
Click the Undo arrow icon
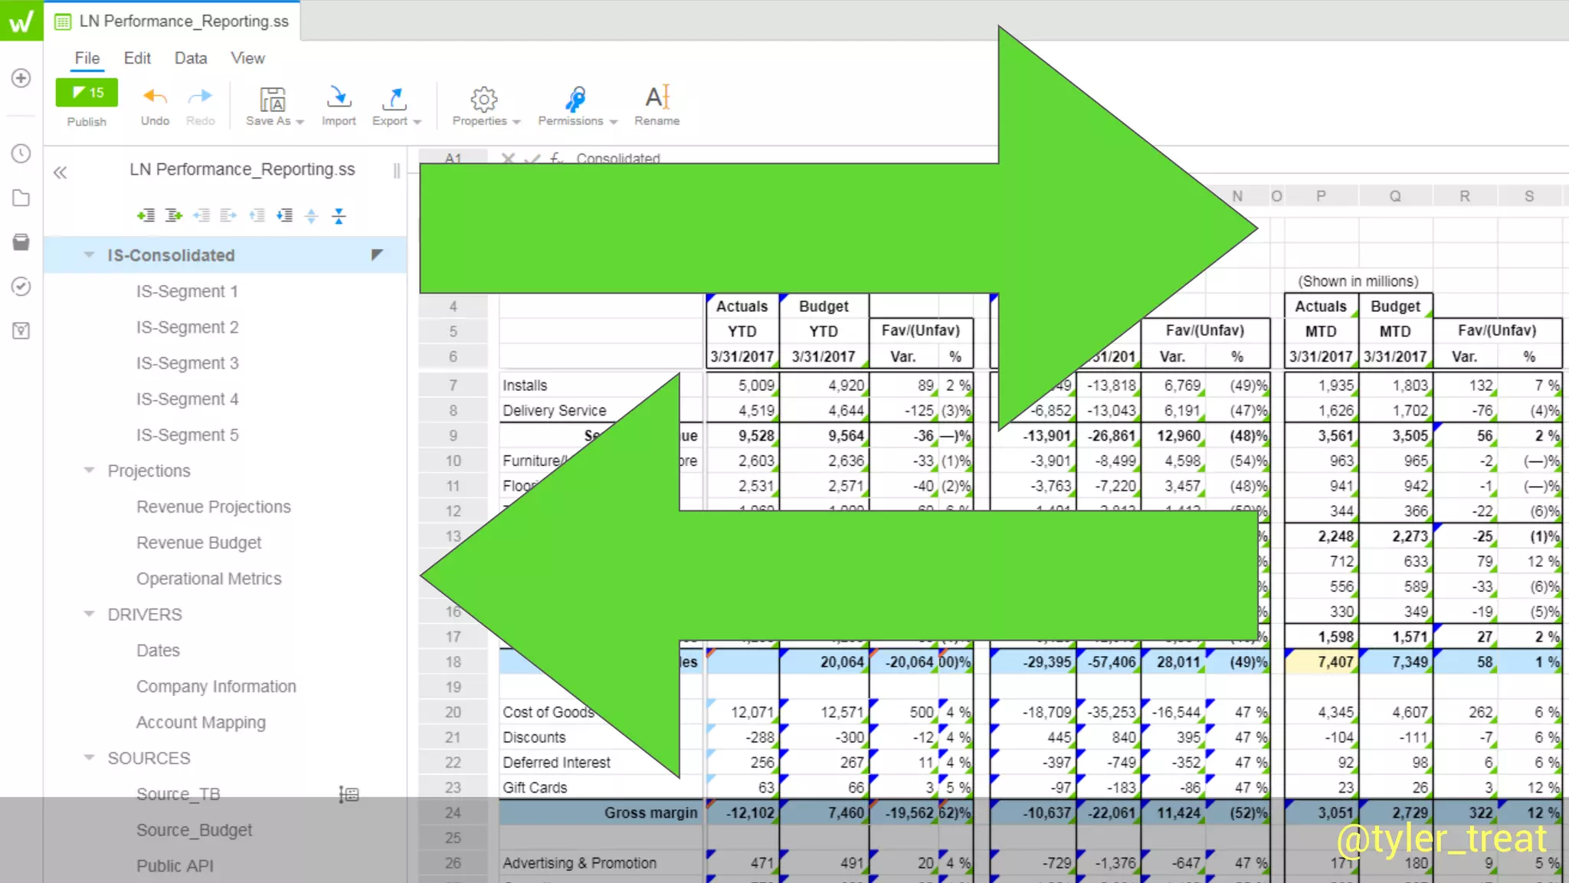[x=155, y=97]
